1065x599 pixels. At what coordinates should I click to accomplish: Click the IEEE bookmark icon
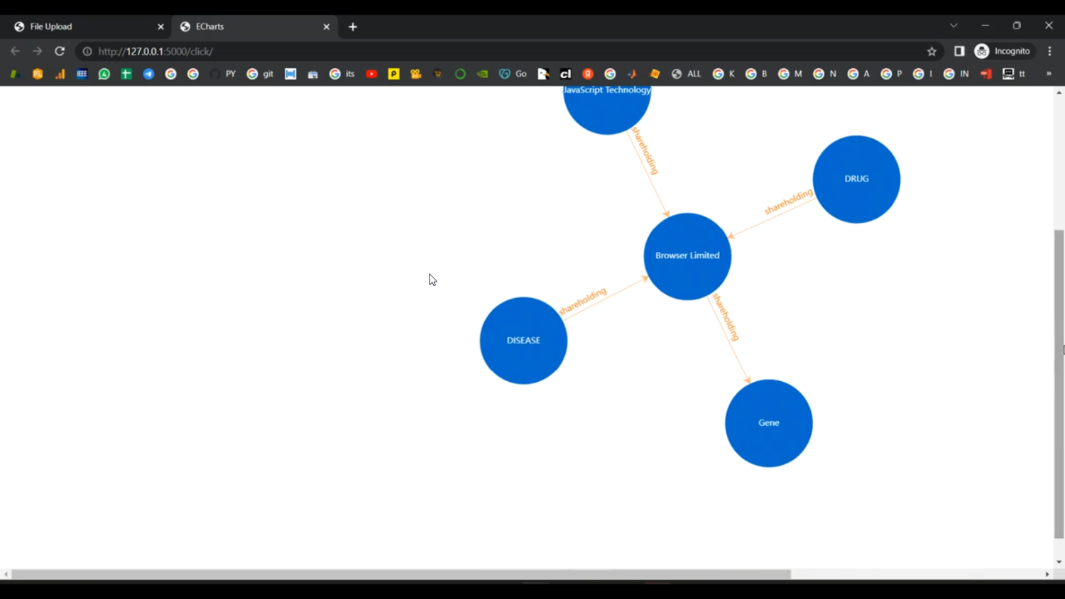click(x=82, y=74)
